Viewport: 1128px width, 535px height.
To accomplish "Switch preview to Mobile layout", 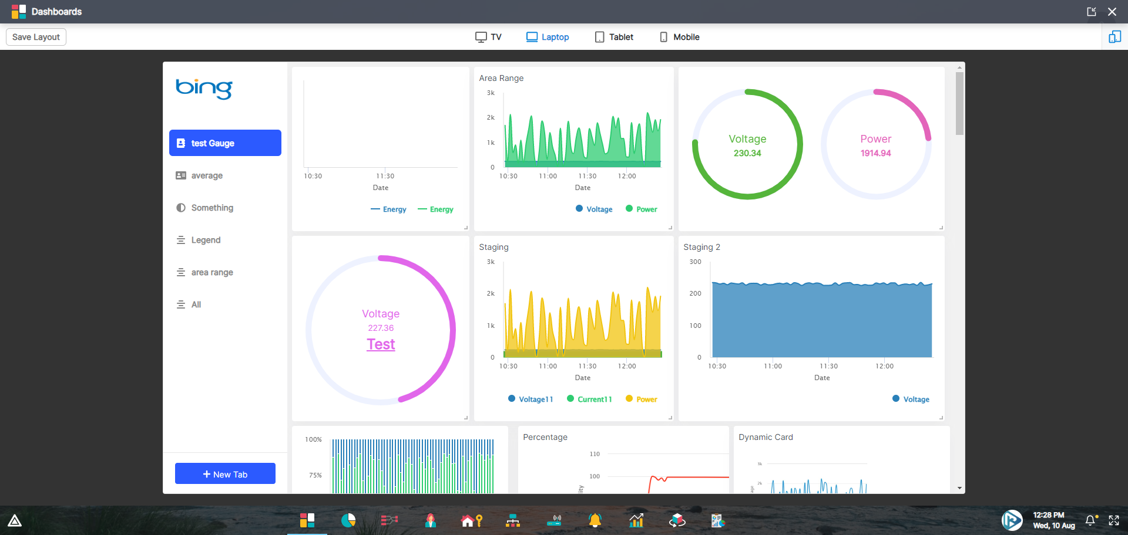I will click(x=679, y=37).
